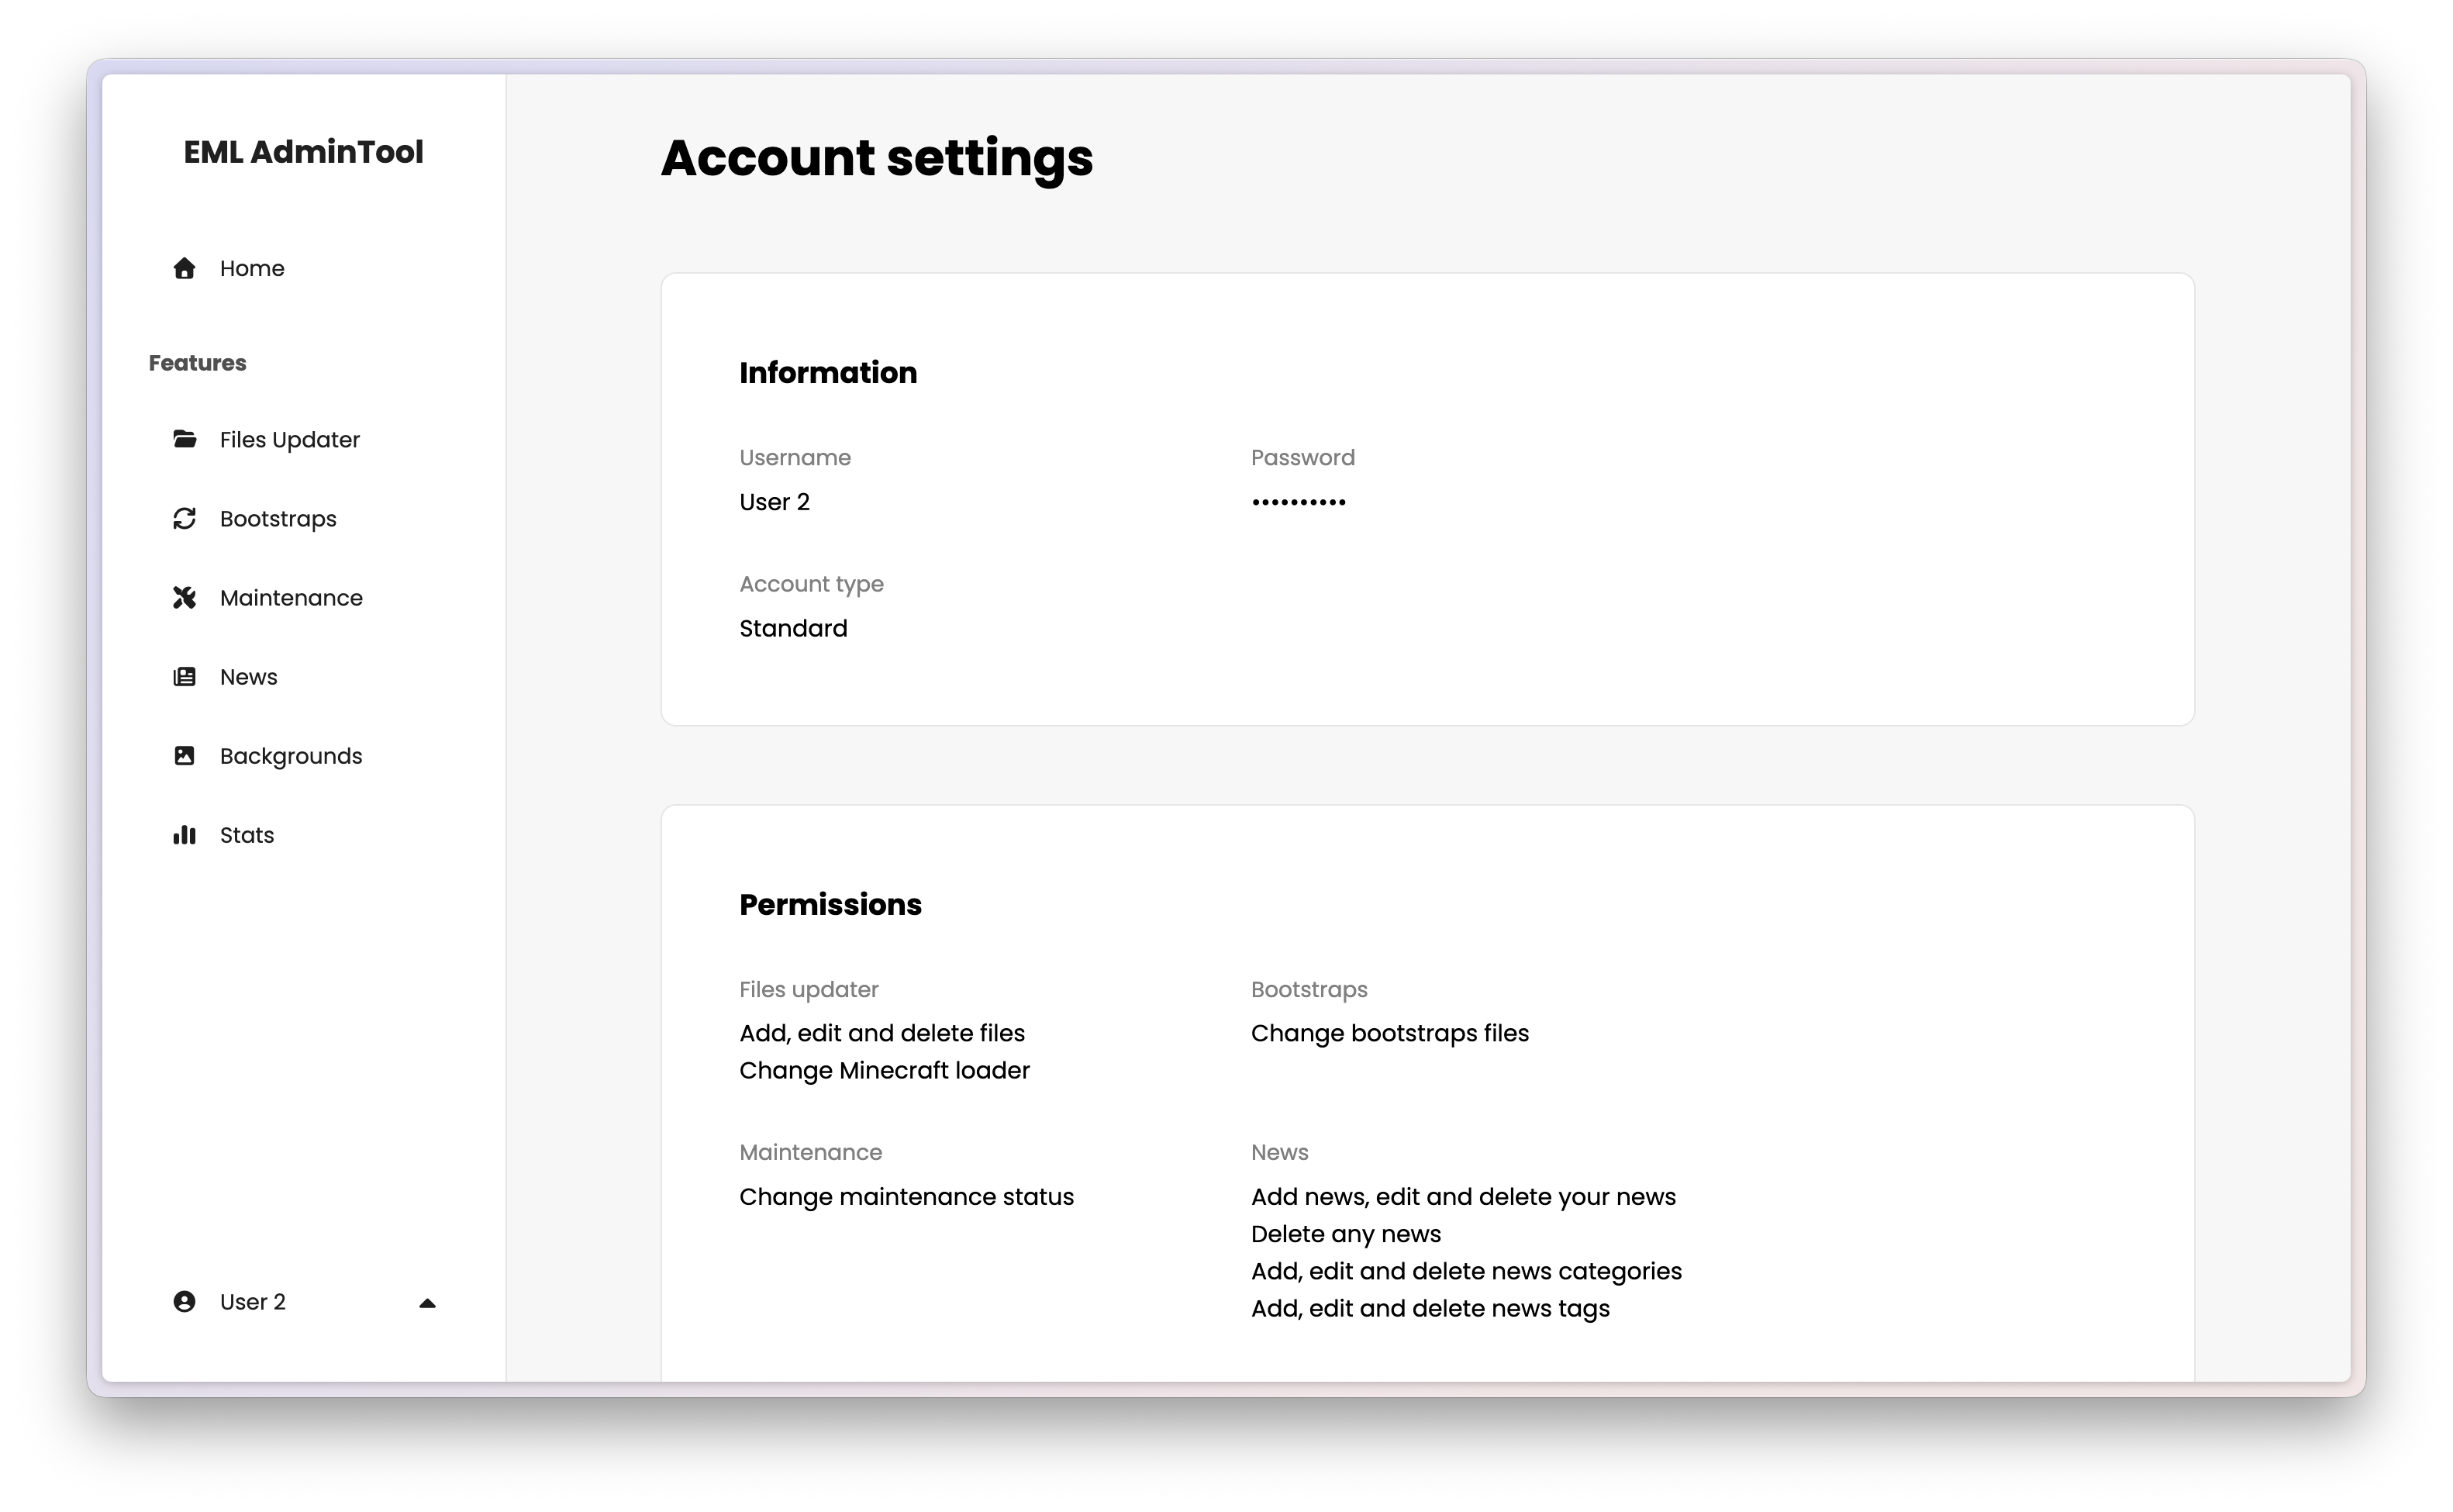Select the Home icon in the sidebar
The image size is (2453, 1512).
tap(184, 268)
